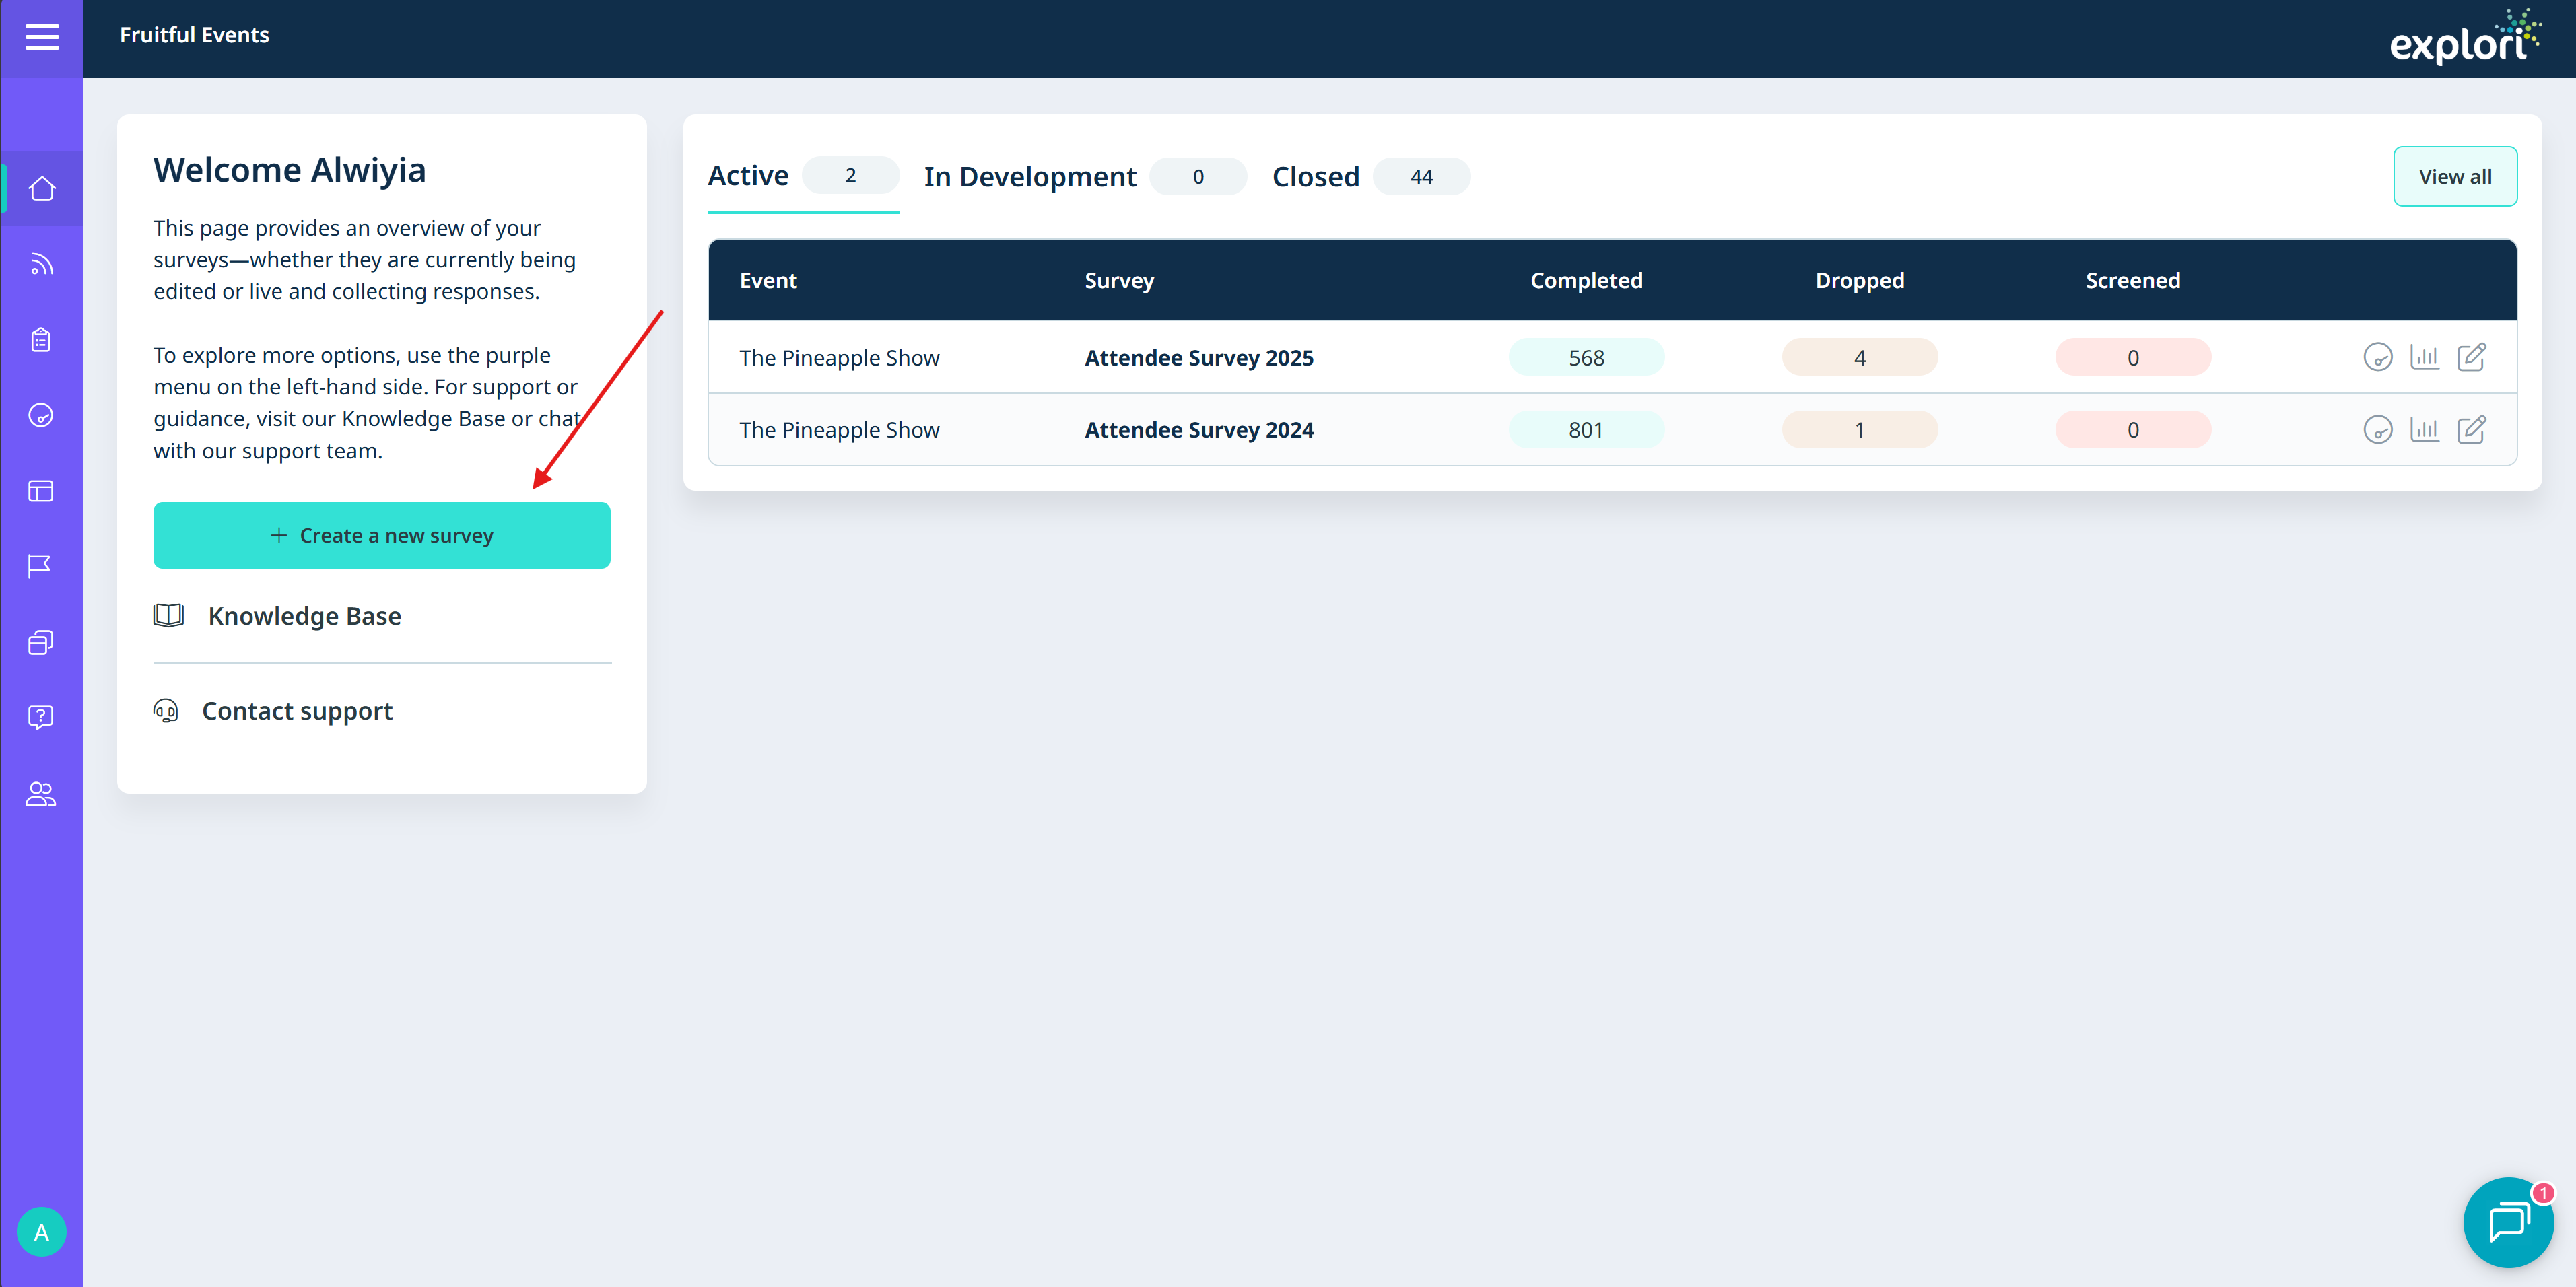Screen dimensions: 2576x1287
Task: Click Create a new survey button
Action: pos(381,535)
